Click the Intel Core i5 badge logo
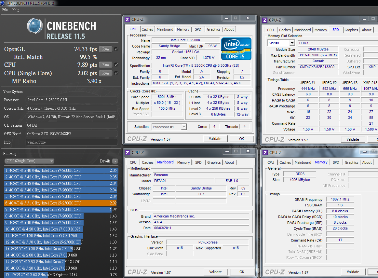 [236, 49]
